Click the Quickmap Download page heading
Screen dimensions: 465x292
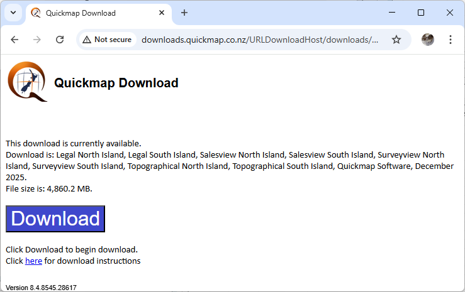116,83
